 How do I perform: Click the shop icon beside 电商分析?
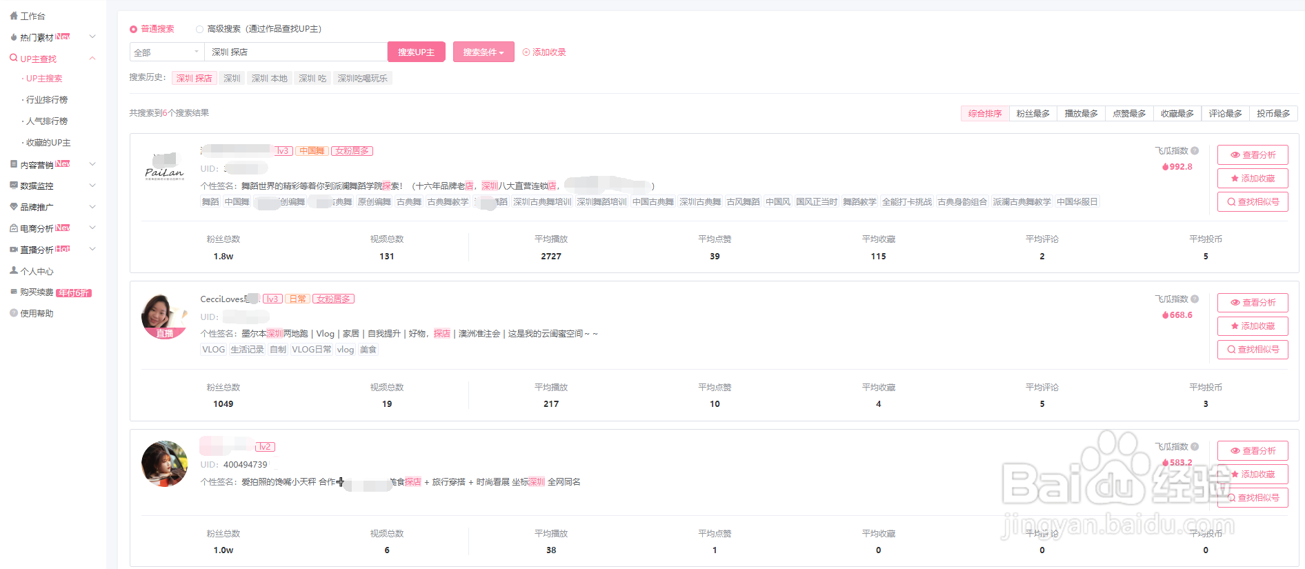14,228
